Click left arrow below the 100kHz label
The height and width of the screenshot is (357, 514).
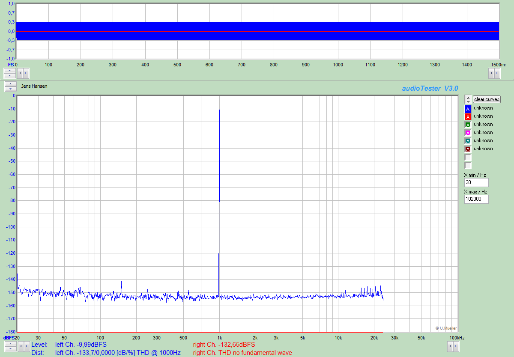click(x=450, y=346)
